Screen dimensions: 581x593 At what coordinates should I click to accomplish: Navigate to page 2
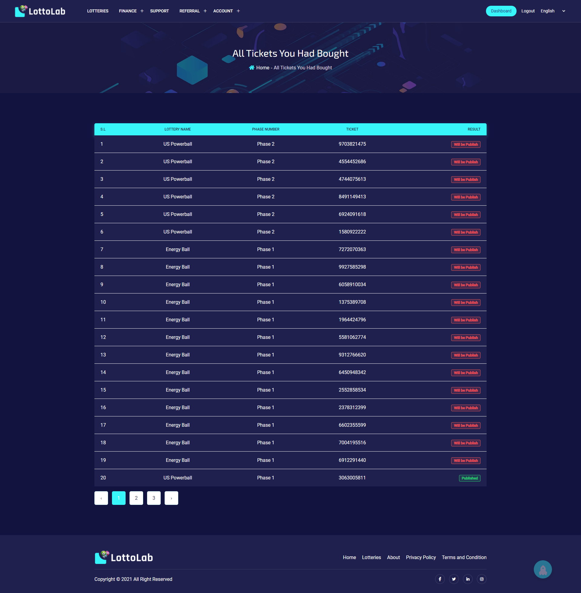tap(136, 498)
